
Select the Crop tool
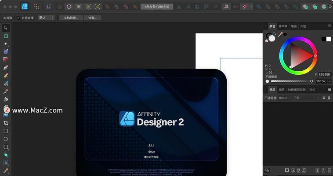tap(6, 123)
